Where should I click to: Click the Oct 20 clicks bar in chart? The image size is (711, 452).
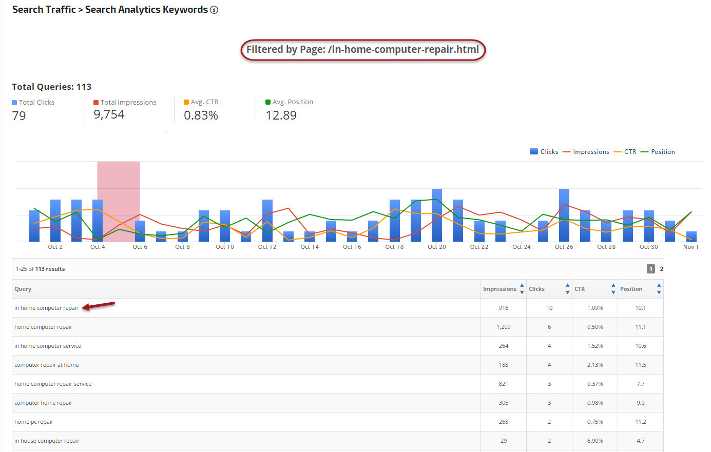[x=437, y=215]
